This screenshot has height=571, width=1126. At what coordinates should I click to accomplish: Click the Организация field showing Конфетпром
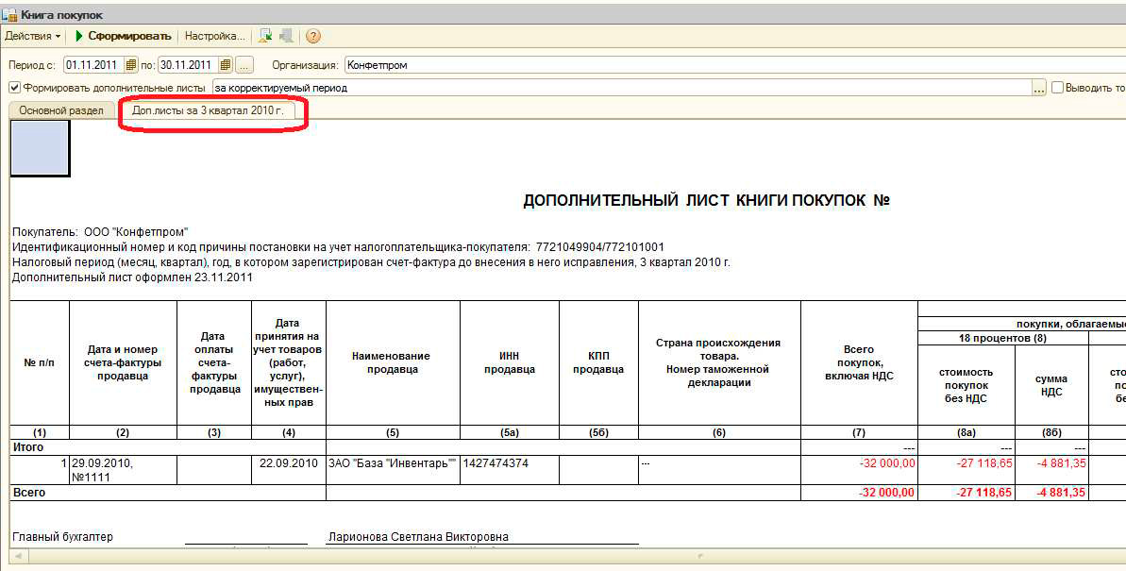tap(734, 65)
